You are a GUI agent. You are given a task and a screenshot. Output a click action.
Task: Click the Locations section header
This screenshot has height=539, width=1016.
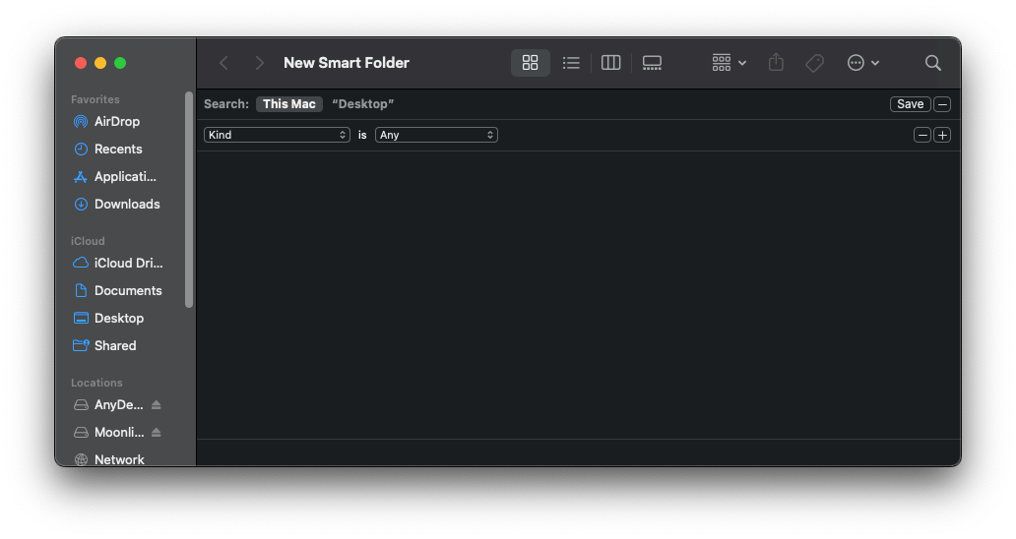click(x=96, y=383)
